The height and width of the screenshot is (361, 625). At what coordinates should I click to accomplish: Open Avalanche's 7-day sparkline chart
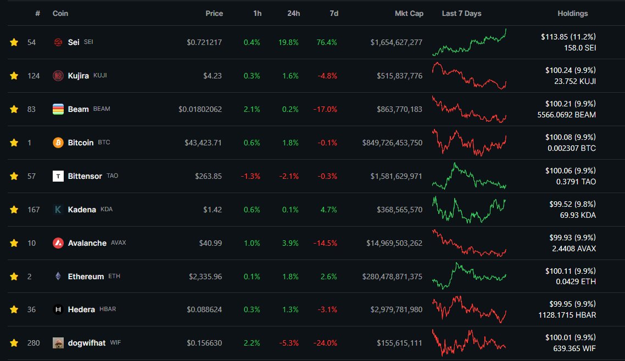click(x=469, y=243)
